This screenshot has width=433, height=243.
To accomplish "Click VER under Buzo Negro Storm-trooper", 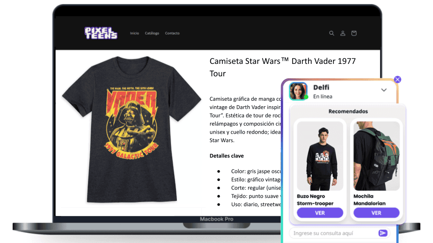I will (320, 213).
